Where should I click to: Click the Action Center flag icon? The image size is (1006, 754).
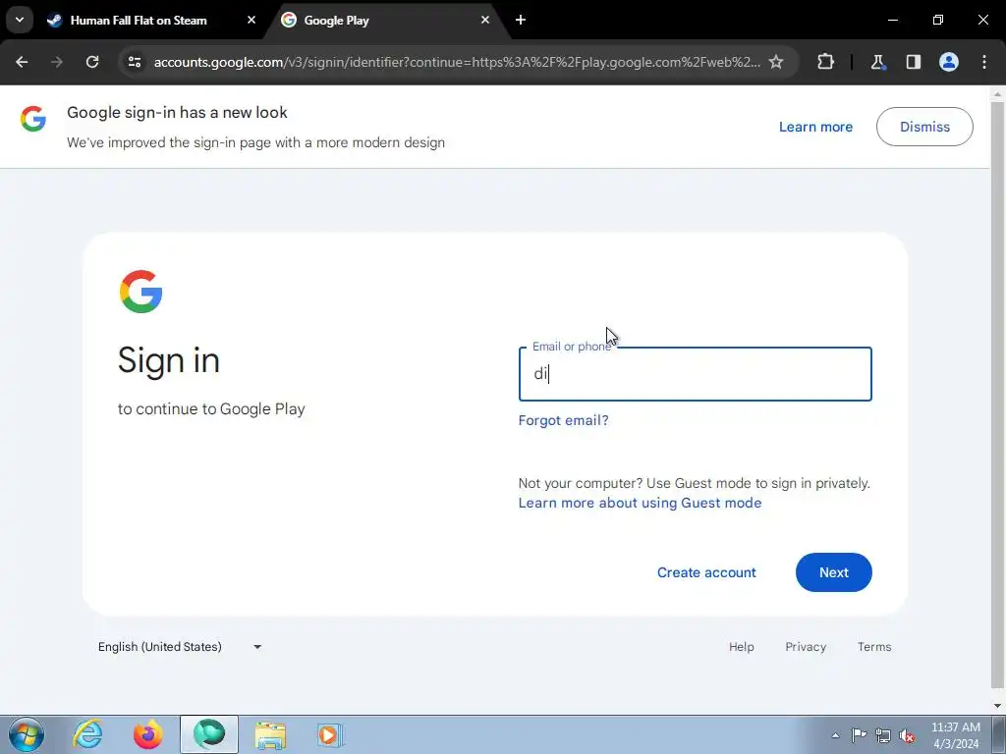pyautogui.click(x=859, y=735)
